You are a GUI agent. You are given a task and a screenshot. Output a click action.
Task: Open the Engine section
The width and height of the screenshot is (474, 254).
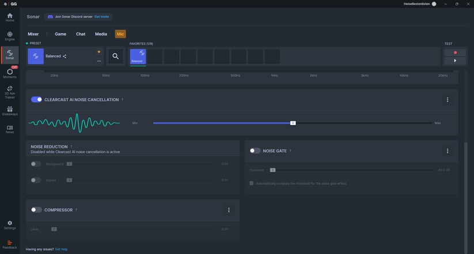click(10, 36)
